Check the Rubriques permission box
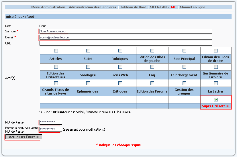 tap(120, 50)
